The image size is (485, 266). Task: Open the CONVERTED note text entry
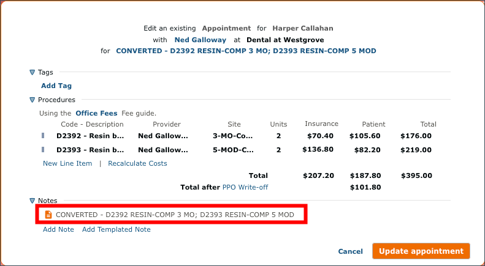[x=175, y=215]
